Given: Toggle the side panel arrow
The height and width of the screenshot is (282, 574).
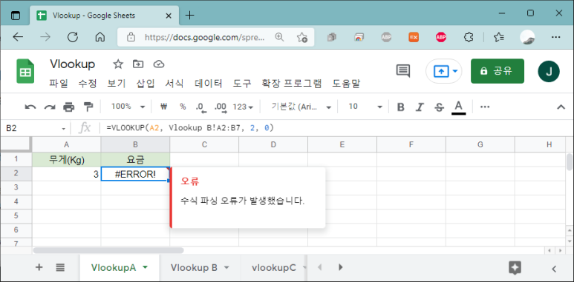Looking at the screenshot, I should 554,269.
